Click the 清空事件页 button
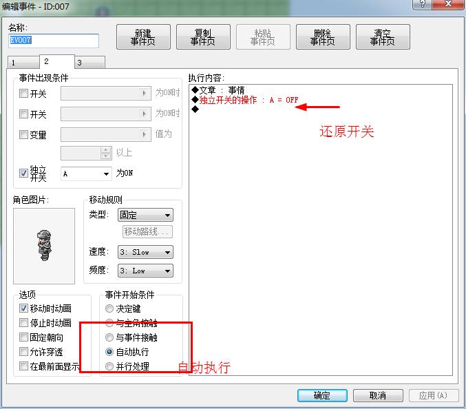This screenshot has height=409, width=466. [x=383, y=37]
